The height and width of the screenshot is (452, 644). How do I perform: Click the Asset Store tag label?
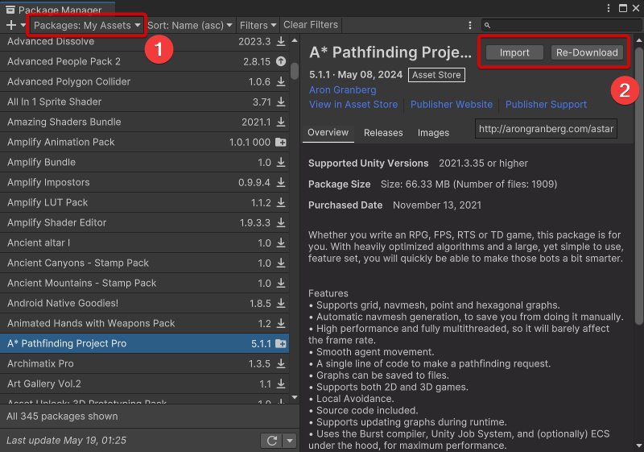(436, 75)
